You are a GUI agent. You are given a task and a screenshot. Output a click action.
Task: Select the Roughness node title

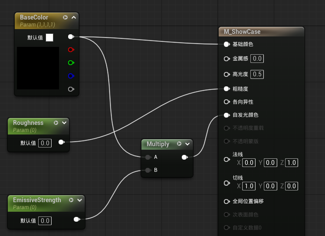point(28,123)
